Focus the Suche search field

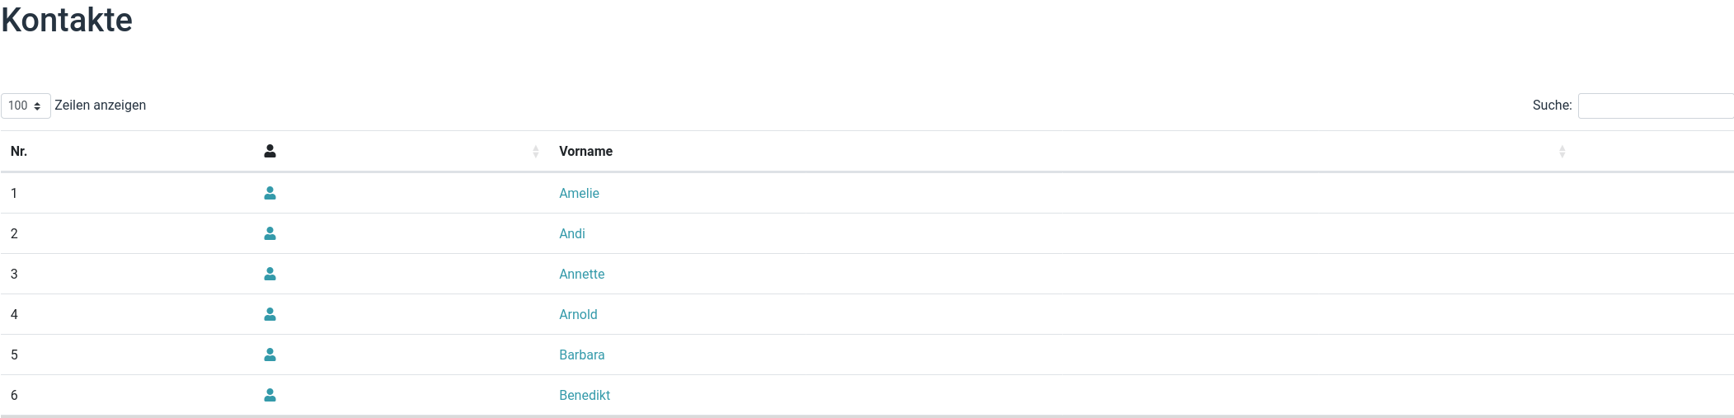click(1654, 106)
